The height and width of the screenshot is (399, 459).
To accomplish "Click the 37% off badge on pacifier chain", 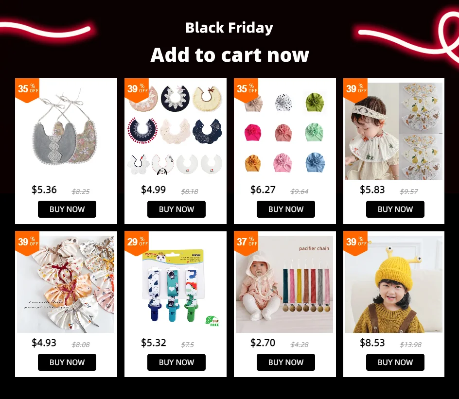I will pyautogui.click(x=246, y=243).
